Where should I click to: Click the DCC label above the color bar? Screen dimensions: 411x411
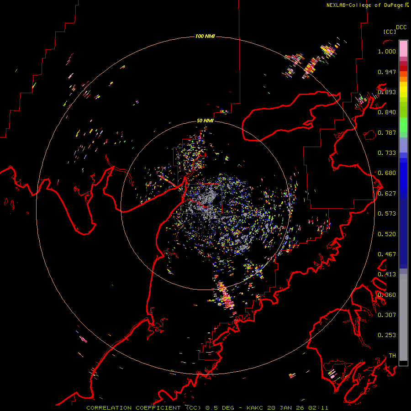401,27
